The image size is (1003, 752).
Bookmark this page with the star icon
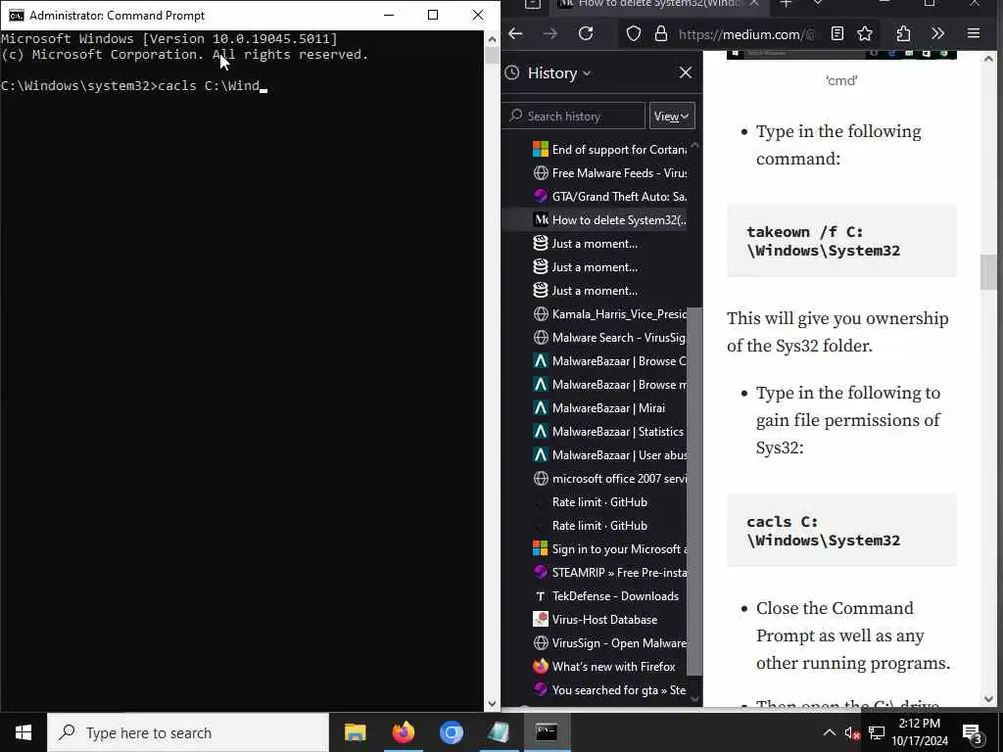pyautogui.click(x=865, y=34)
